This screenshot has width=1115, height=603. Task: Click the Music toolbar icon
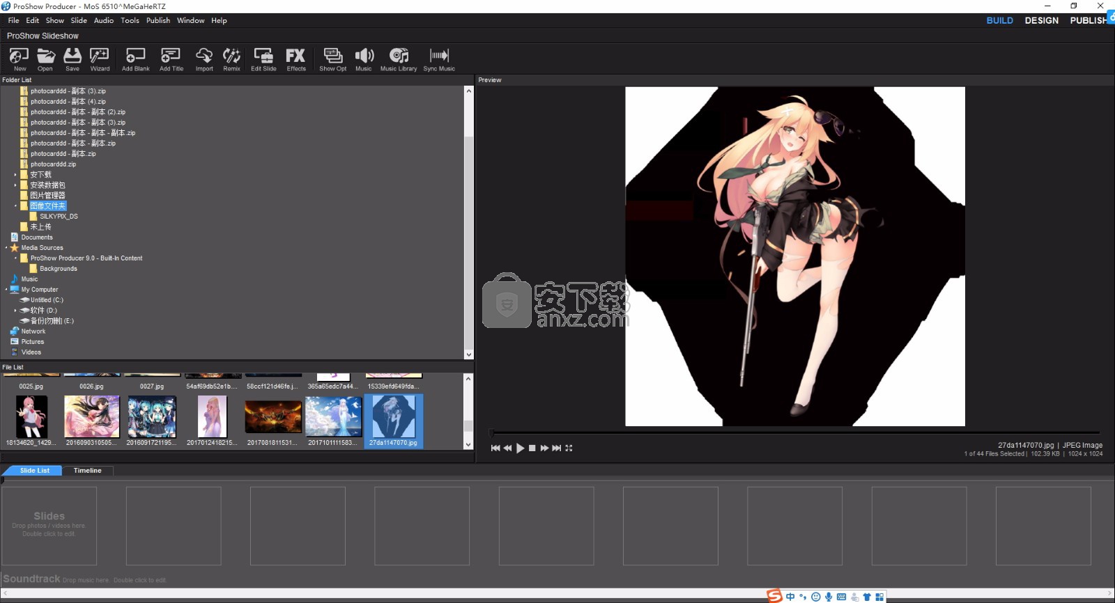[x=364, y=58]
